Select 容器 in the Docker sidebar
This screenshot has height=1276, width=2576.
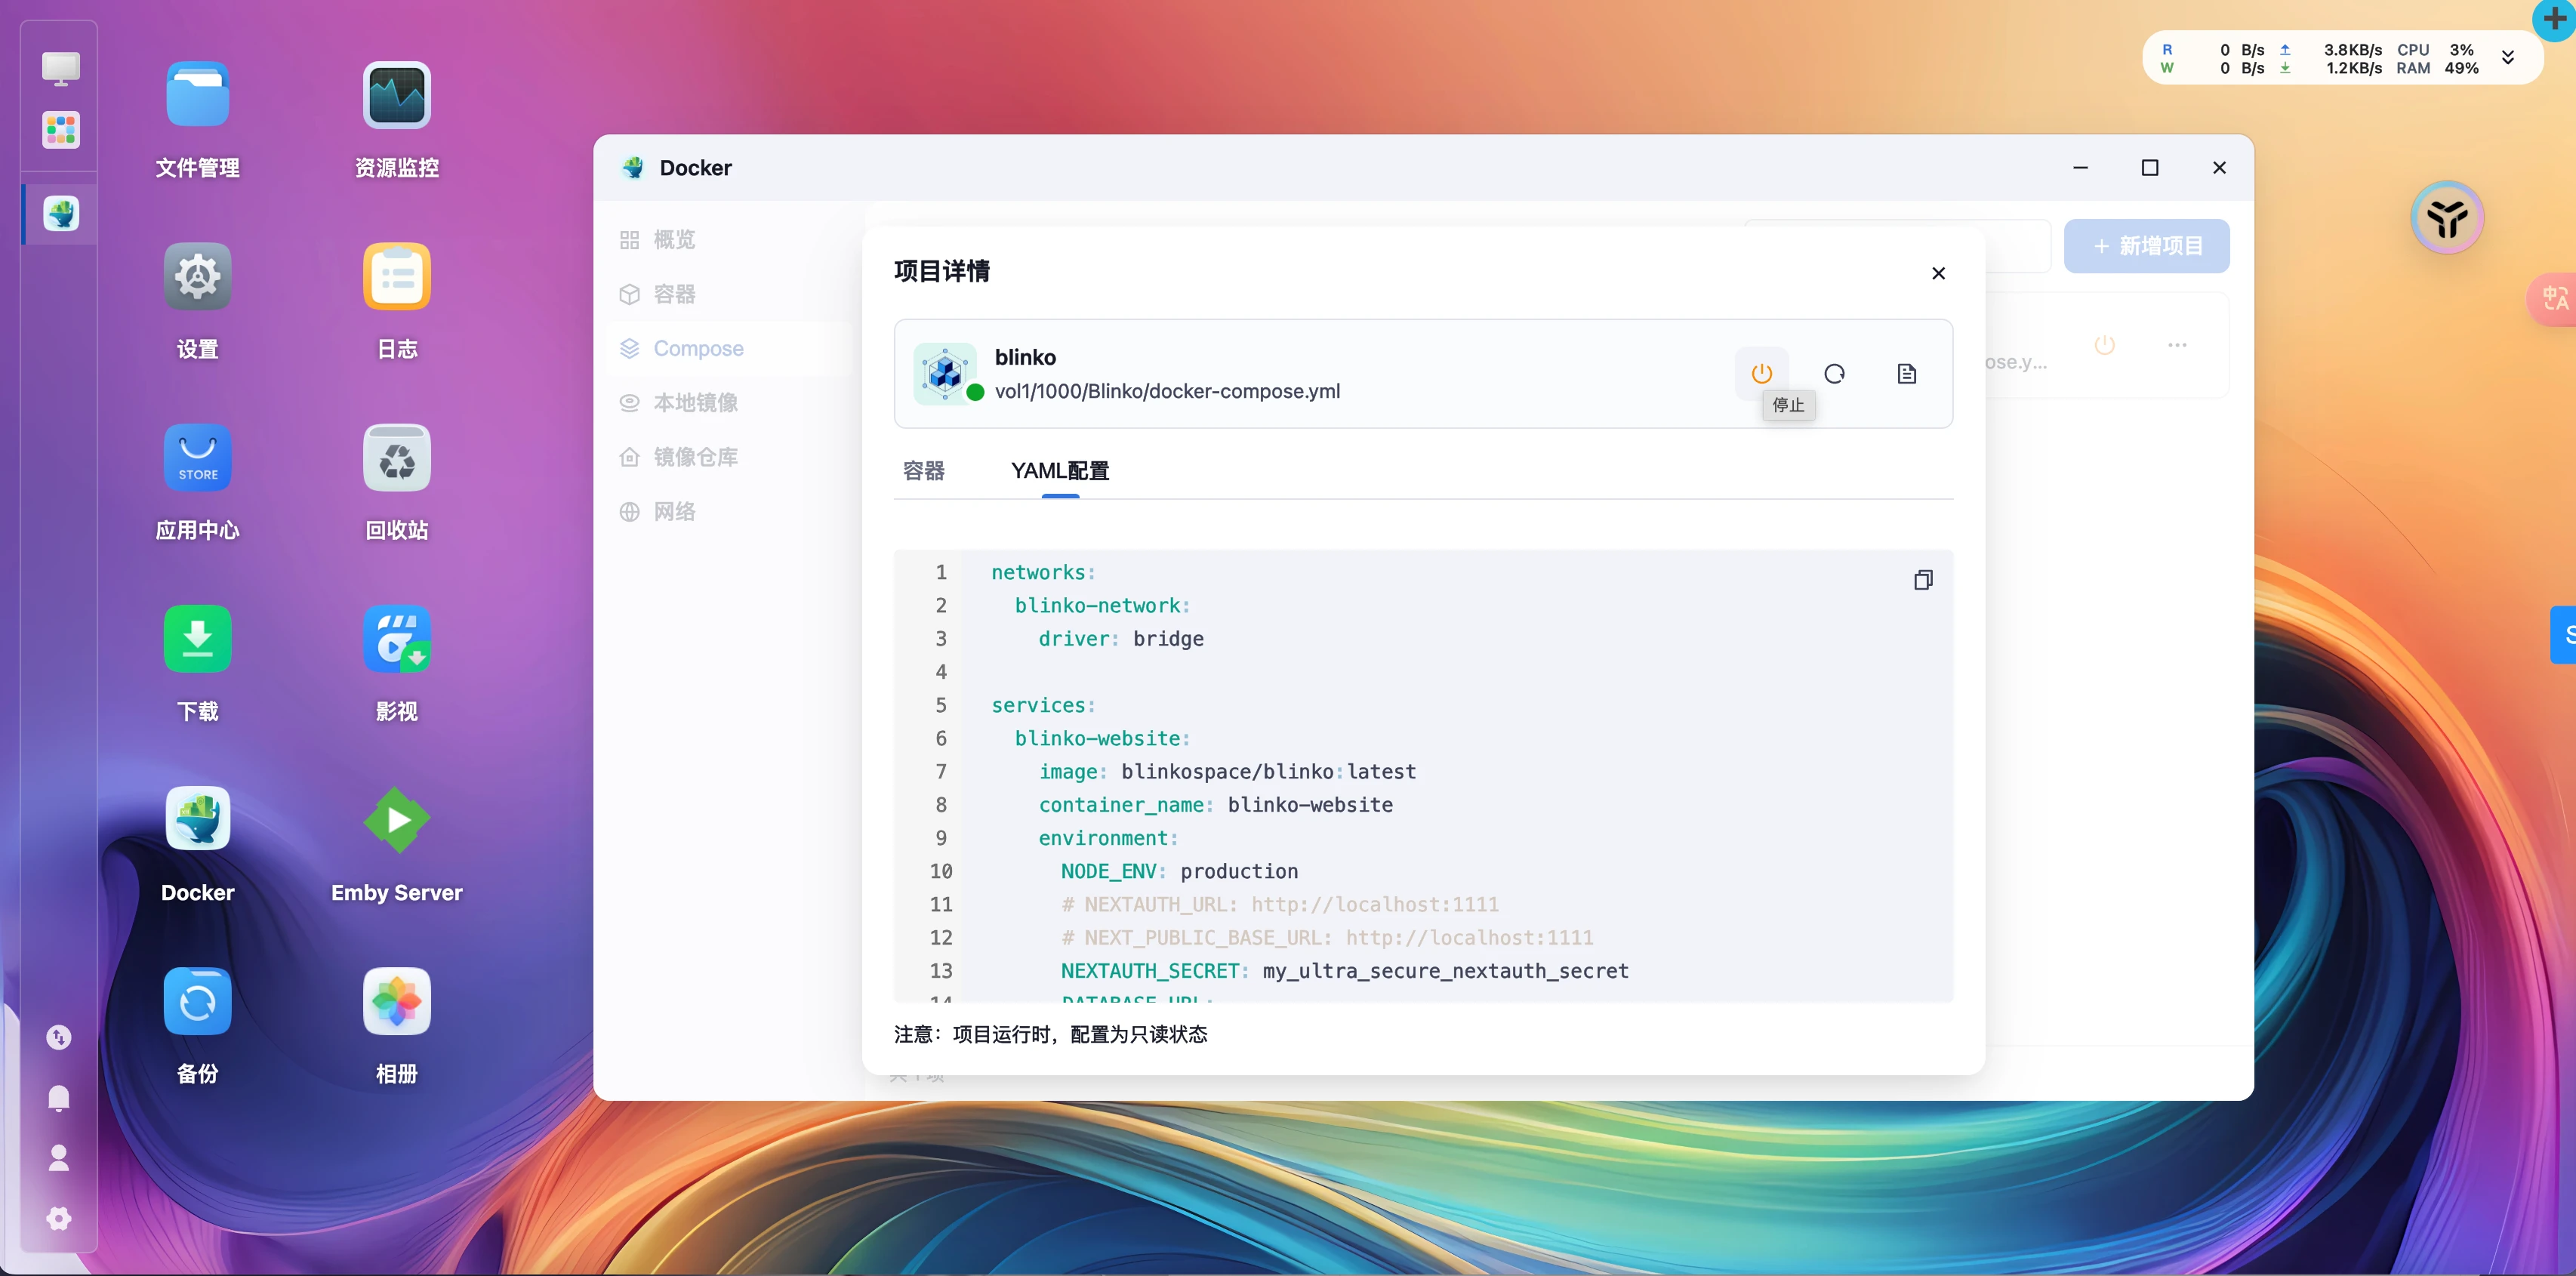point(675,294)
